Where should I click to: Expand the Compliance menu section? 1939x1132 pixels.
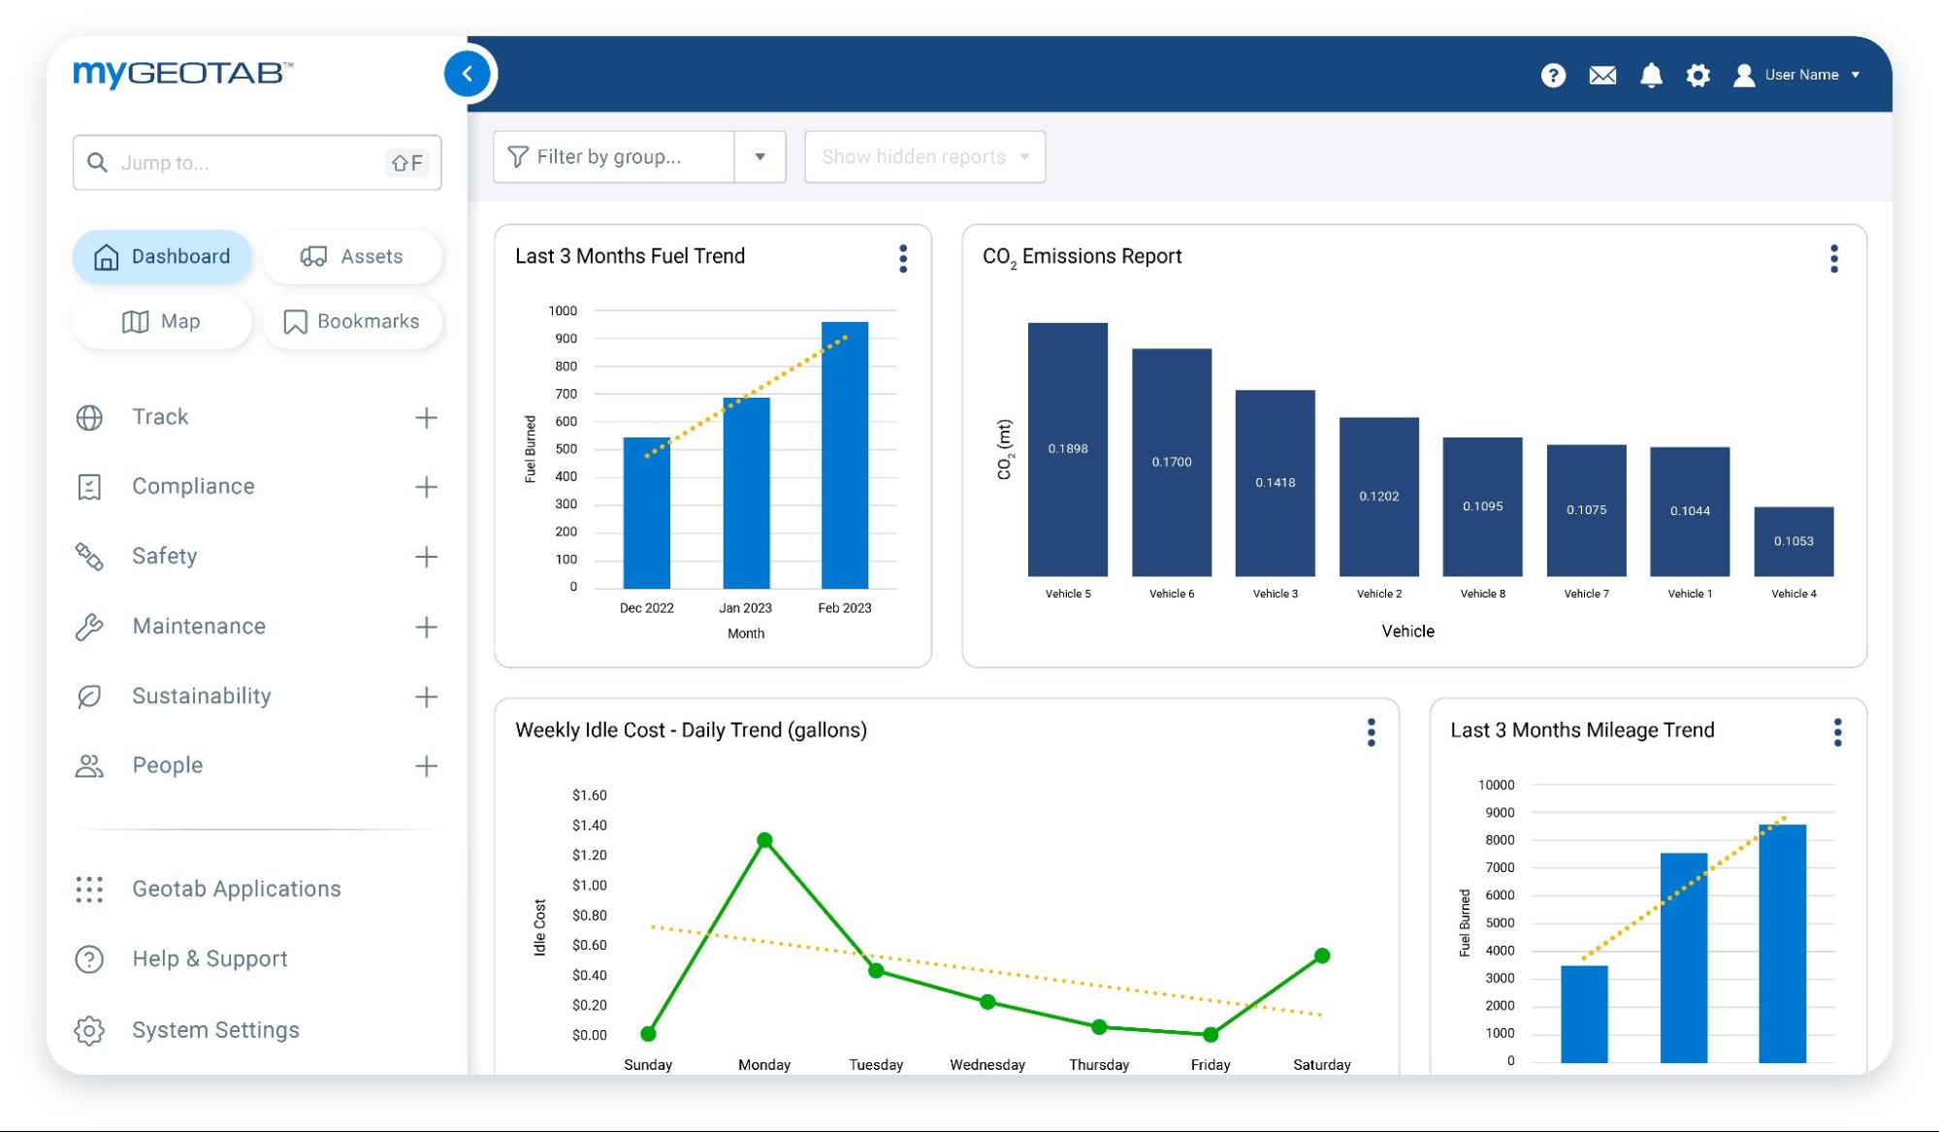425,486
